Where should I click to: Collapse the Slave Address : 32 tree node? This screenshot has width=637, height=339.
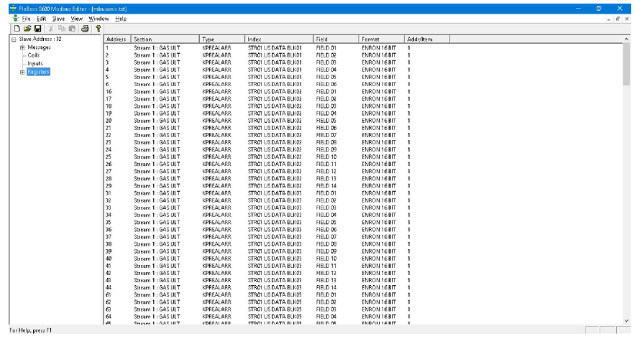click(14, 40)
